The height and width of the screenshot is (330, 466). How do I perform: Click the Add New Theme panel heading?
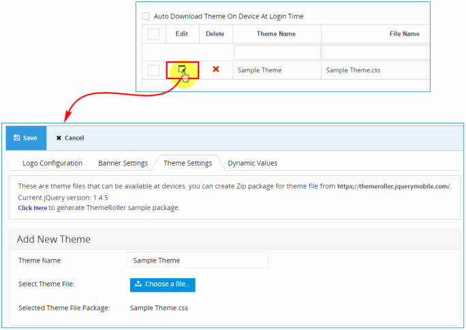pyautogui.click(x=54, y=239)
